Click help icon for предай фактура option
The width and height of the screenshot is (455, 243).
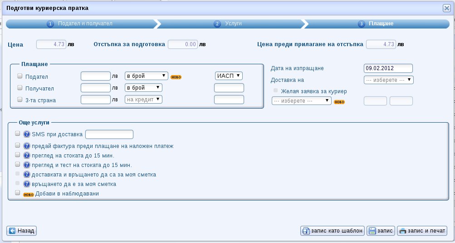pyautogui.click(x=27, y=146)
